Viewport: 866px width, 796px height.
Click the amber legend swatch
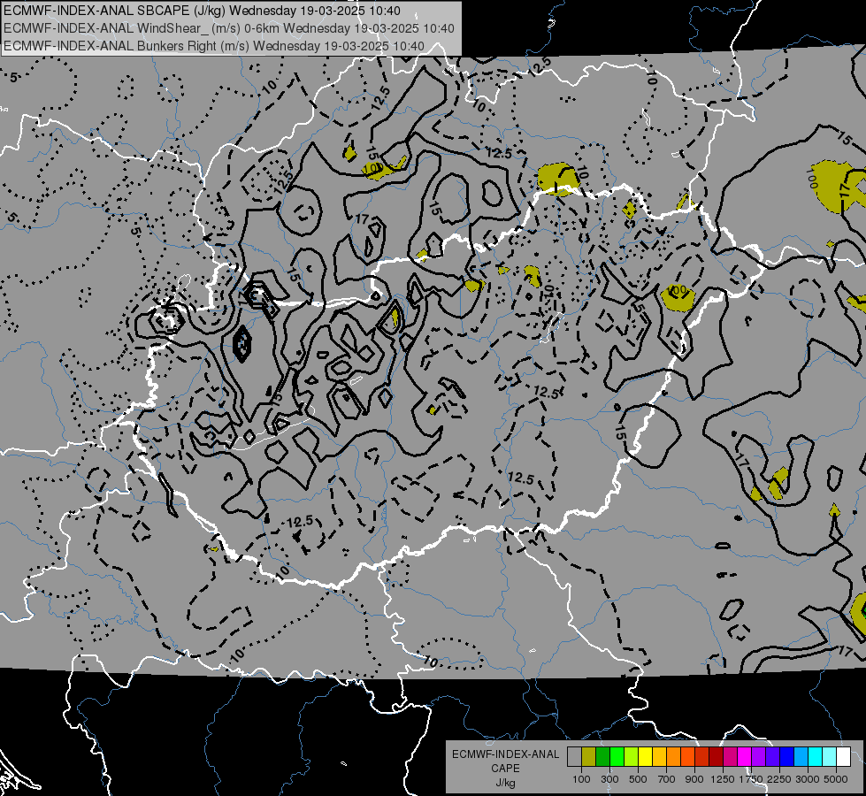coord(659,757)
